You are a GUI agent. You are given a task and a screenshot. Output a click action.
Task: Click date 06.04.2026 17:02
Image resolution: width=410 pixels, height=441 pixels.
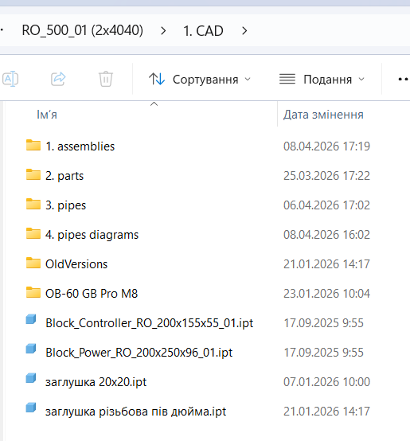pos(326,205)
